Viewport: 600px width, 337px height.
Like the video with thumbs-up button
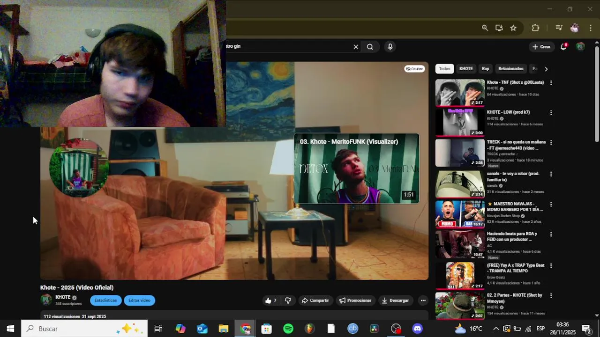[x=271, y=300]
